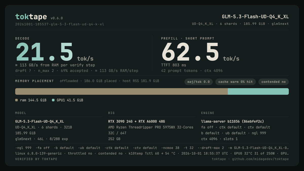This screenshot has width=304, height=171.
Task: Click the DECODE section label
Action: [x=22, y=39]
